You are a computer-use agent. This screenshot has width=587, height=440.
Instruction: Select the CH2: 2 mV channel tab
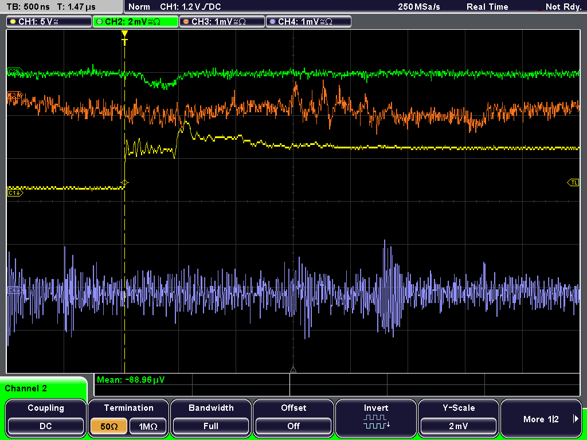click(135, 22)
